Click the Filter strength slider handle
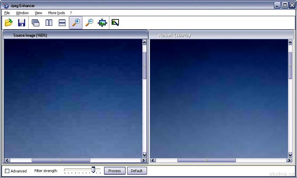297x178 pixels. pos(93,170)
